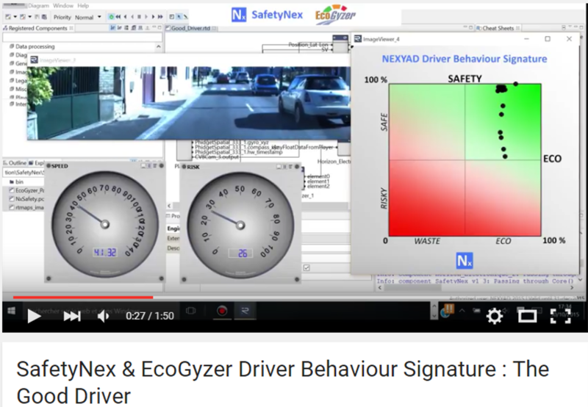The height and width of the screenshot is (407, 588).
Task: Select the Registered Components tab
Action: pyautogui.click(x=37, y=28)
